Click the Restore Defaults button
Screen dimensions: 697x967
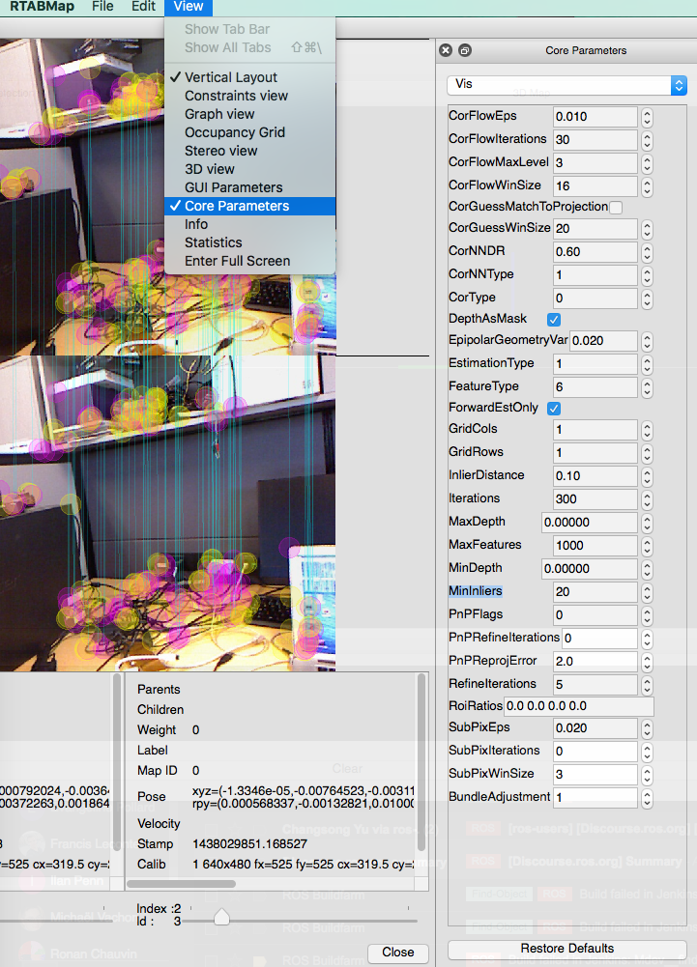566,948
